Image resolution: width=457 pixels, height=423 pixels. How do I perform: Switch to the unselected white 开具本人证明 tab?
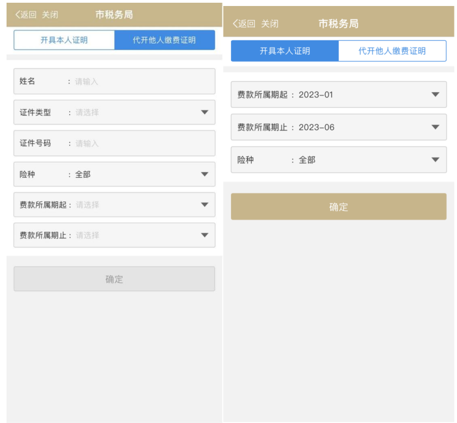pos(64,40)
